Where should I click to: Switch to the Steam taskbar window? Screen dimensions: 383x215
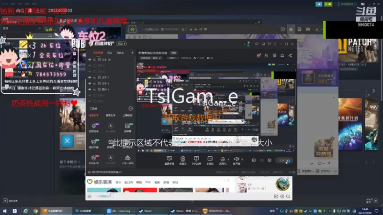click(153, 211)
